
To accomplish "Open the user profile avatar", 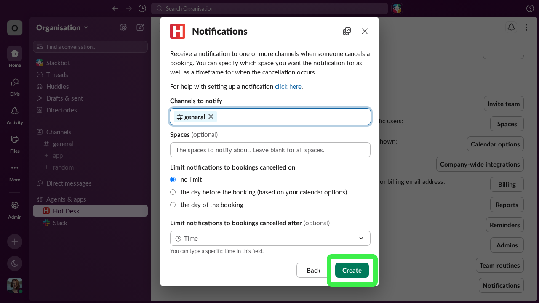I will coord(15,285).
